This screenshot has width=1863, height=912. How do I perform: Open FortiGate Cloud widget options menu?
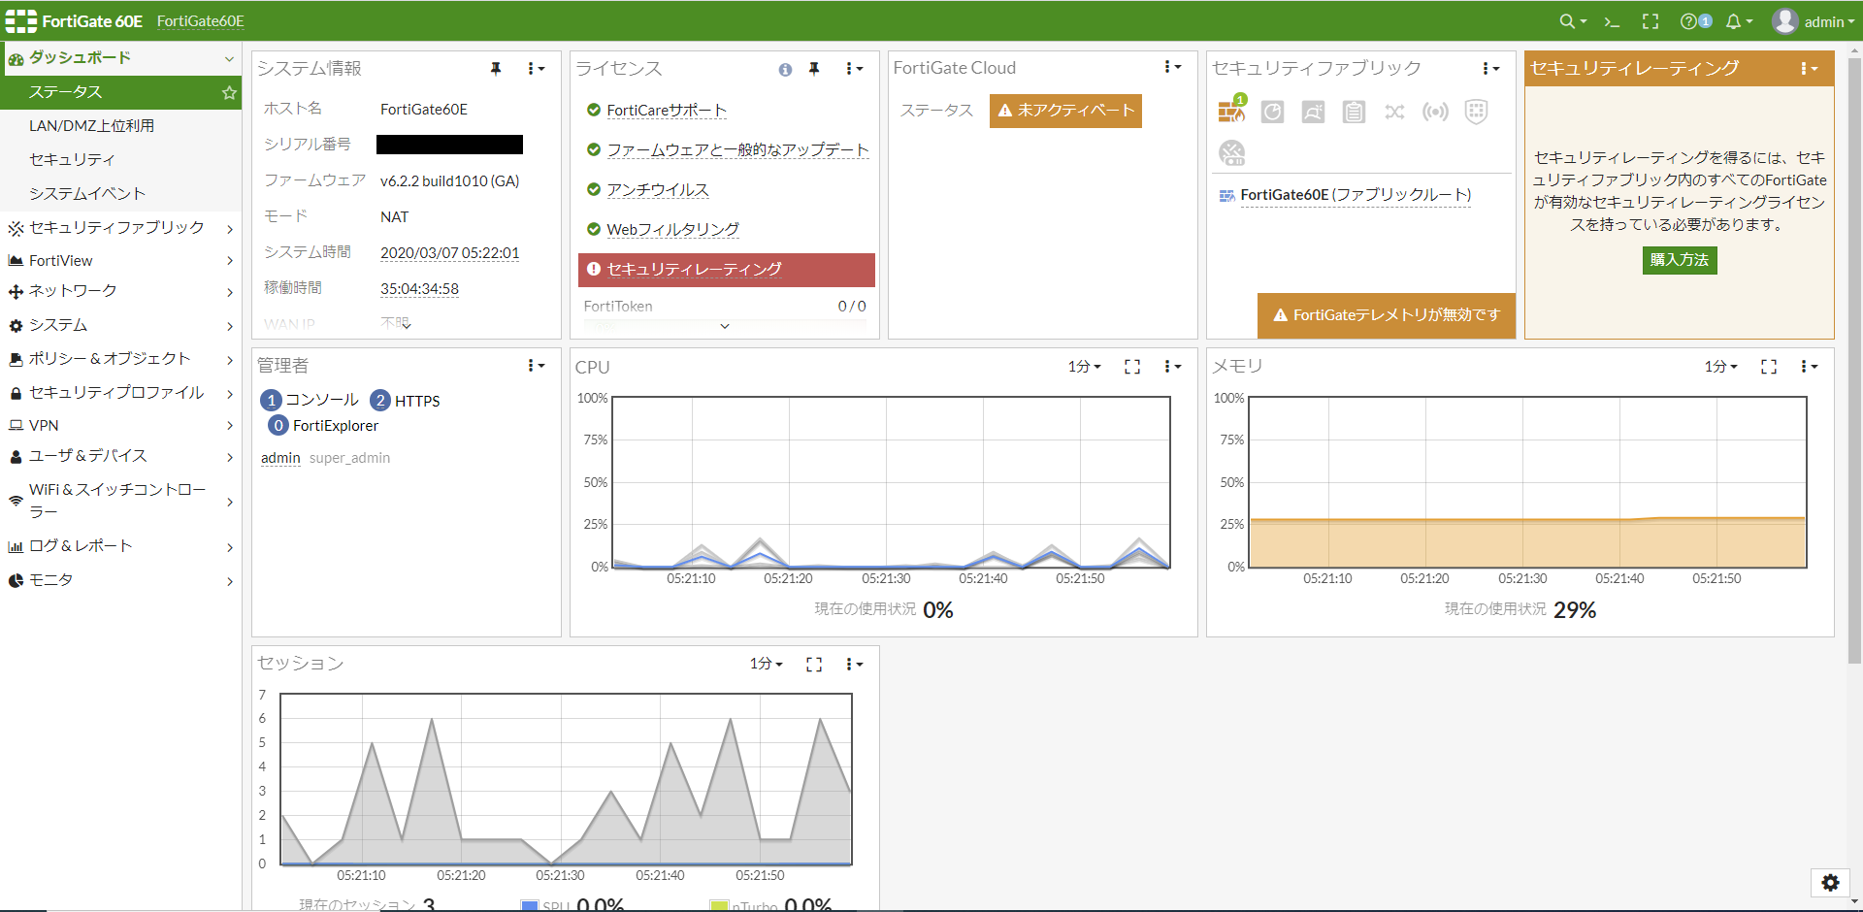[x=1172, y=67]
